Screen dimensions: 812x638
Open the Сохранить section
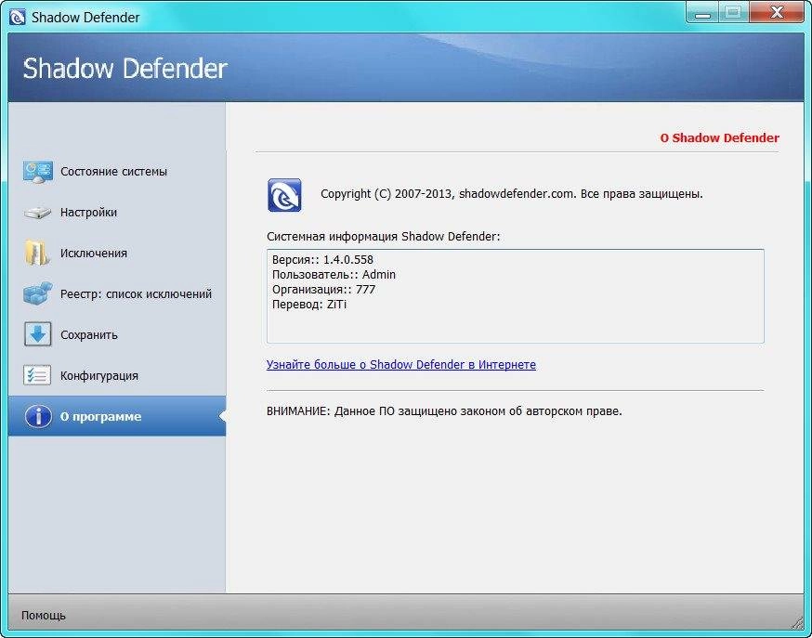click(117, 334)
